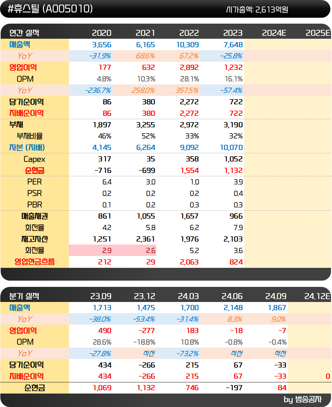Click the 24.09 순현금 value 84
The width and height of the screenshot is (332, 407).
tap(282, 388)
